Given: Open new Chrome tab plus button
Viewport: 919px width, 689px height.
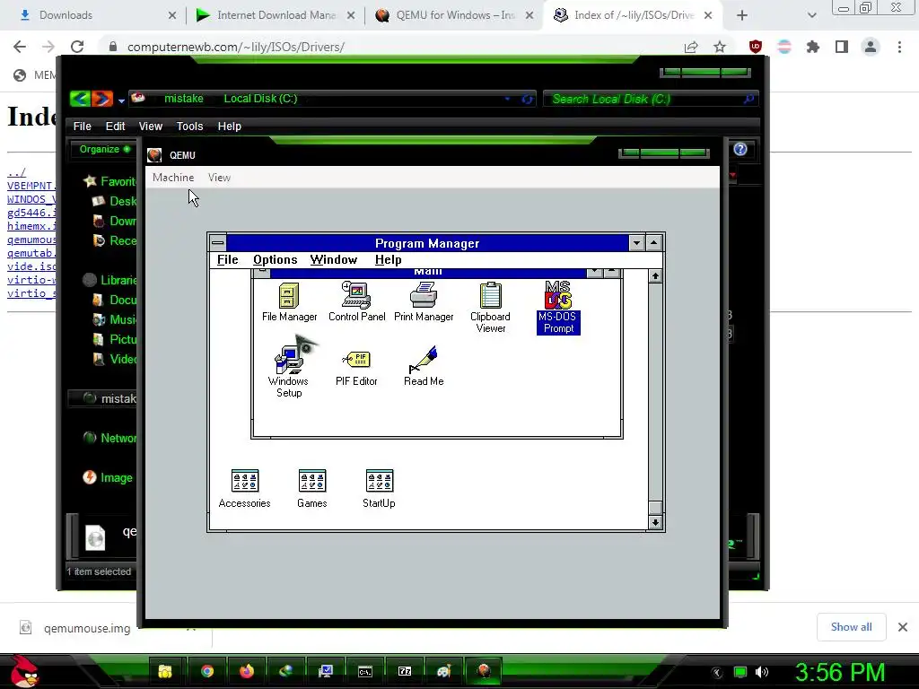Looking at the screenshot, I should 742,15.
